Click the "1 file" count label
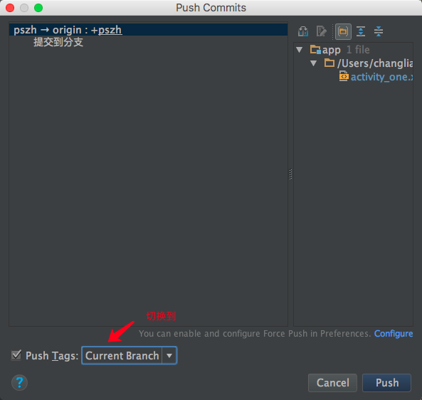Image resolution: width=422 pixels, height=400 pixels. pyautogui.click(x=358, y=50)
